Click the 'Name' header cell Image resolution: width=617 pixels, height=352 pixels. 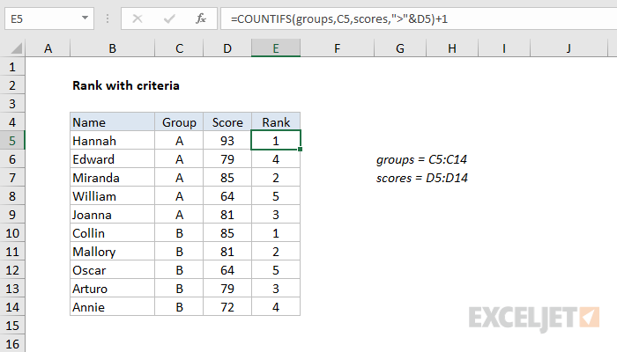[113, 122]
